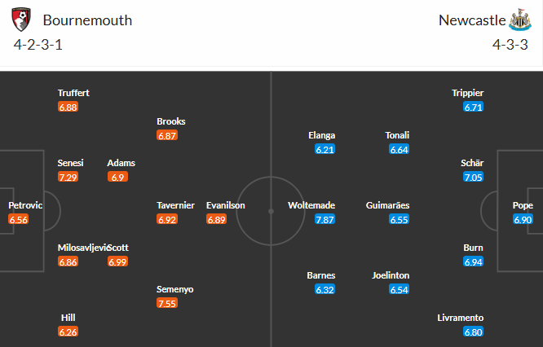This screenshot has height=347, width=543.
Task: Open Truffert's player details
Action: coord(73,93)
